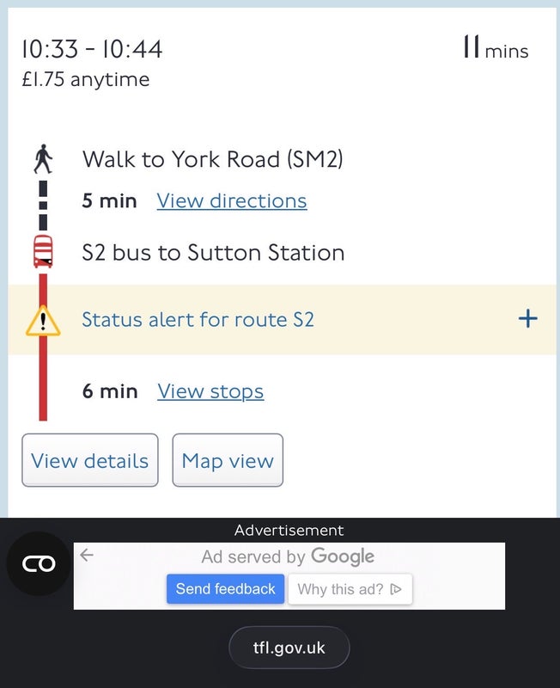The width and height of the screenshot is (560, 688).
Task: Open View directions link
Action: click(x=231, y=201)
